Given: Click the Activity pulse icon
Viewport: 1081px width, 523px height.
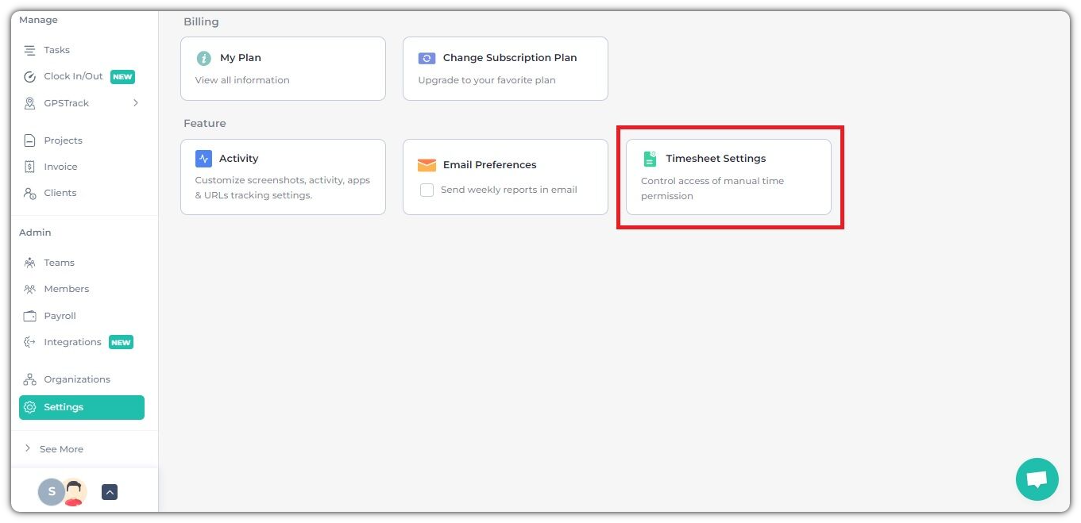Looking at the screenshot, I should [x=203, y=159].
